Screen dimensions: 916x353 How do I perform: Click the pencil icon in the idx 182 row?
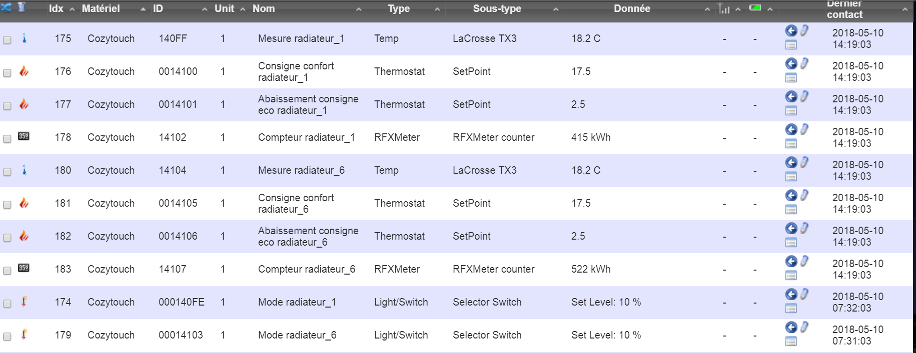pyautogui.click(x=804, y=228)
